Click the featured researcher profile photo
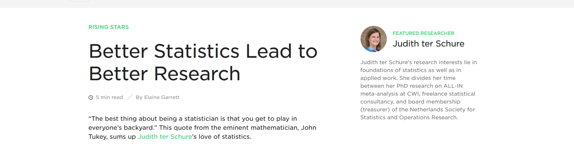Screen dimensions: 574x156 coord(373,39)
